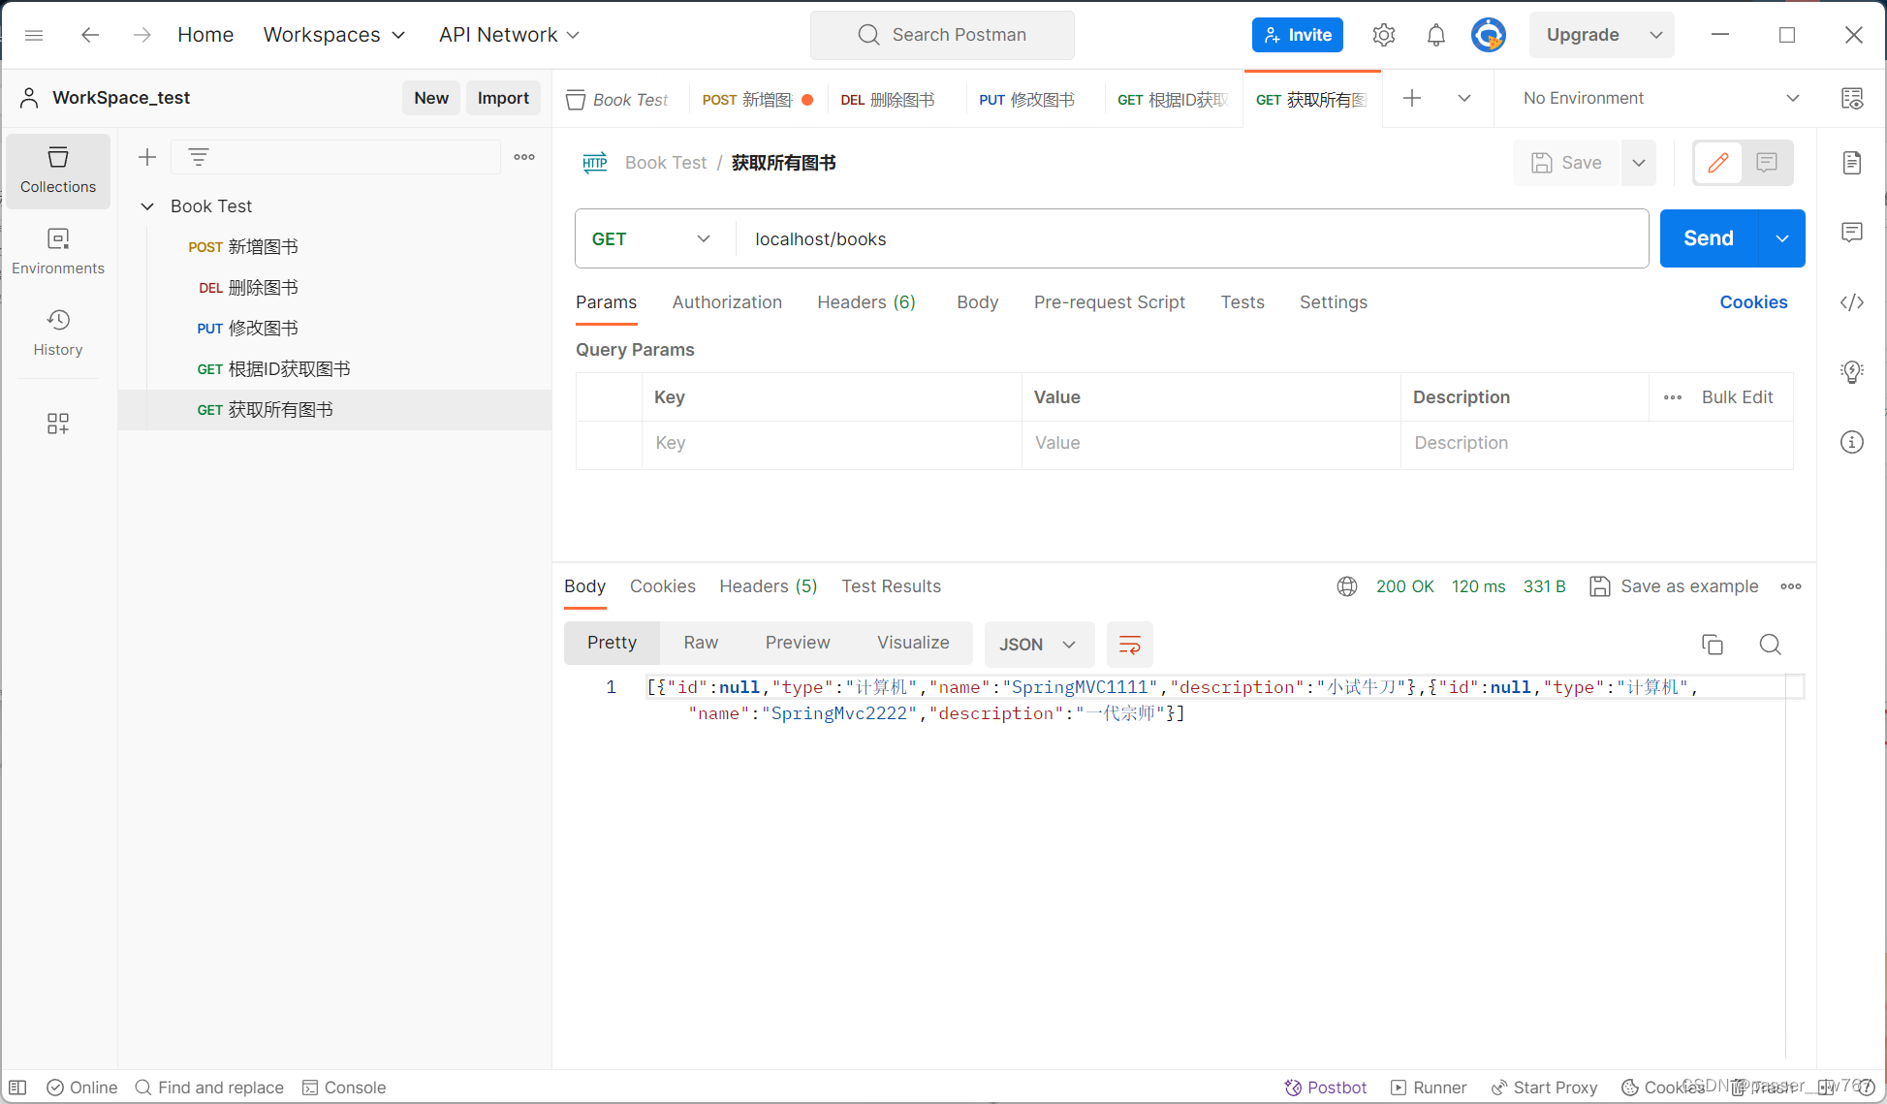Image resolution: width=1887 pixels, height=1104 pixels.
Task: Open the Save dropdown arrow
Action: 1639,163
